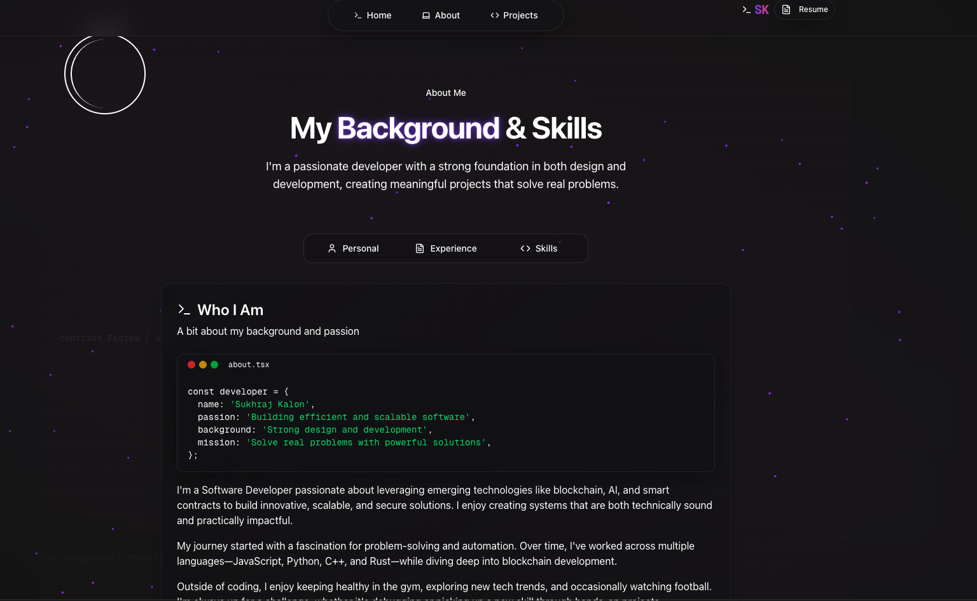Click the code brackets icon beside Projects

click(x=495, y=15)
